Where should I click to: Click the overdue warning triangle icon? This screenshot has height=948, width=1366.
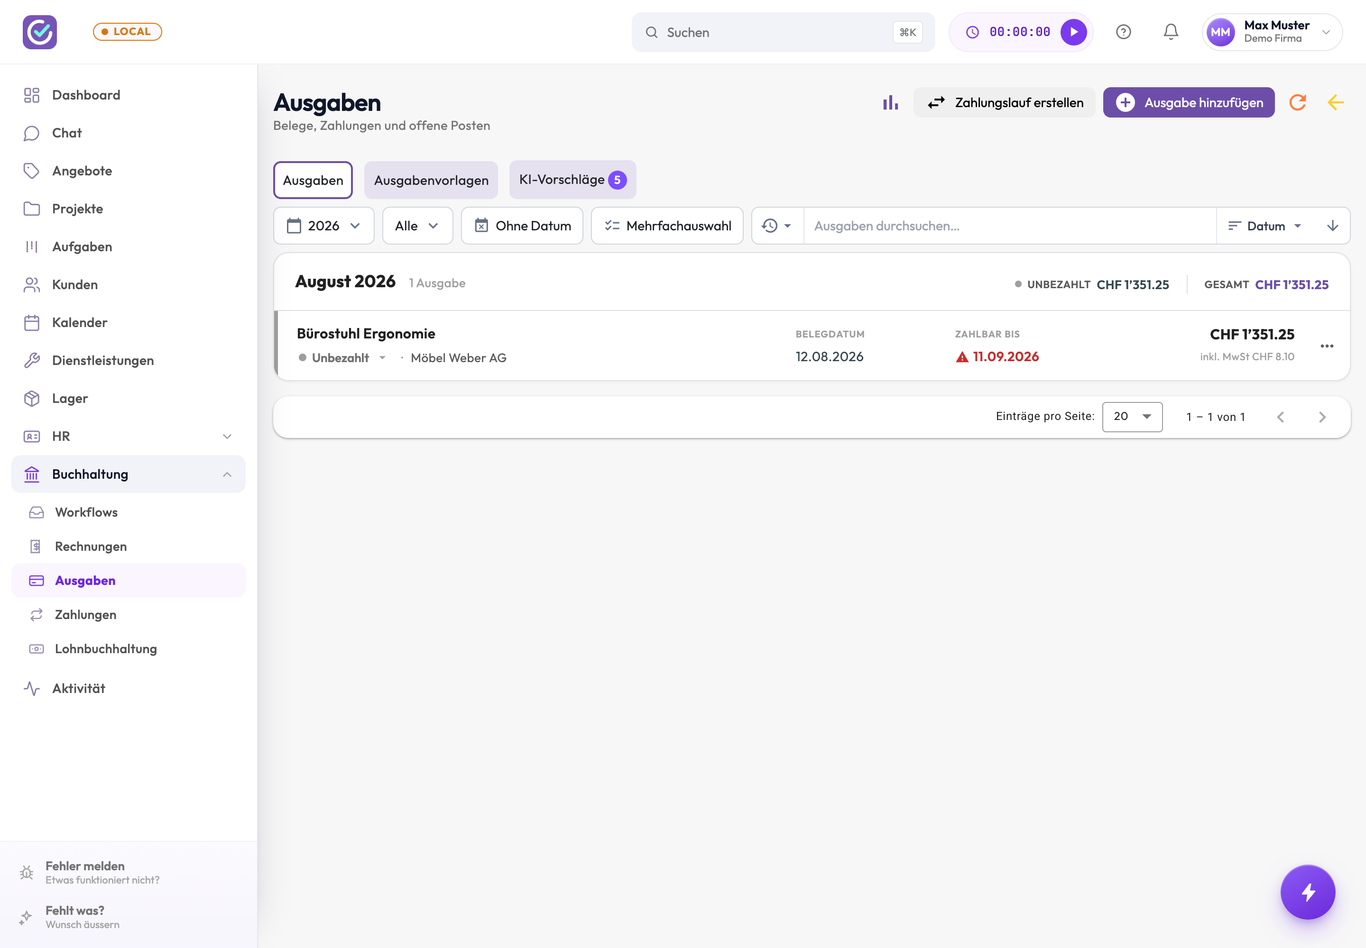(x=962, y=357)
